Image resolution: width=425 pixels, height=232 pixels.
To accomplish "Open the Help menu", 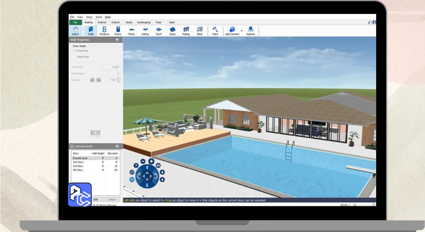I will tap(108, 17).
